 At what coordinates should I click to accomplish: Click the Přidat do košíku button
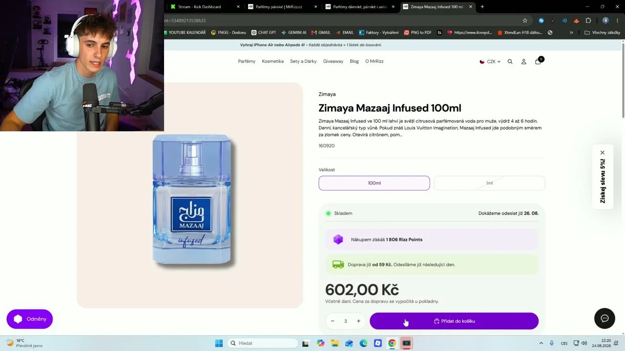[x=454, y=321]
